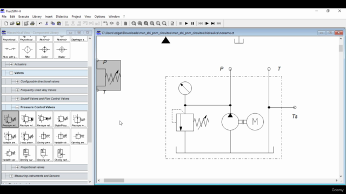Run simulation to next state change
Image resolution: width=346 pixels, height=194 pixels.
(213, 23)
